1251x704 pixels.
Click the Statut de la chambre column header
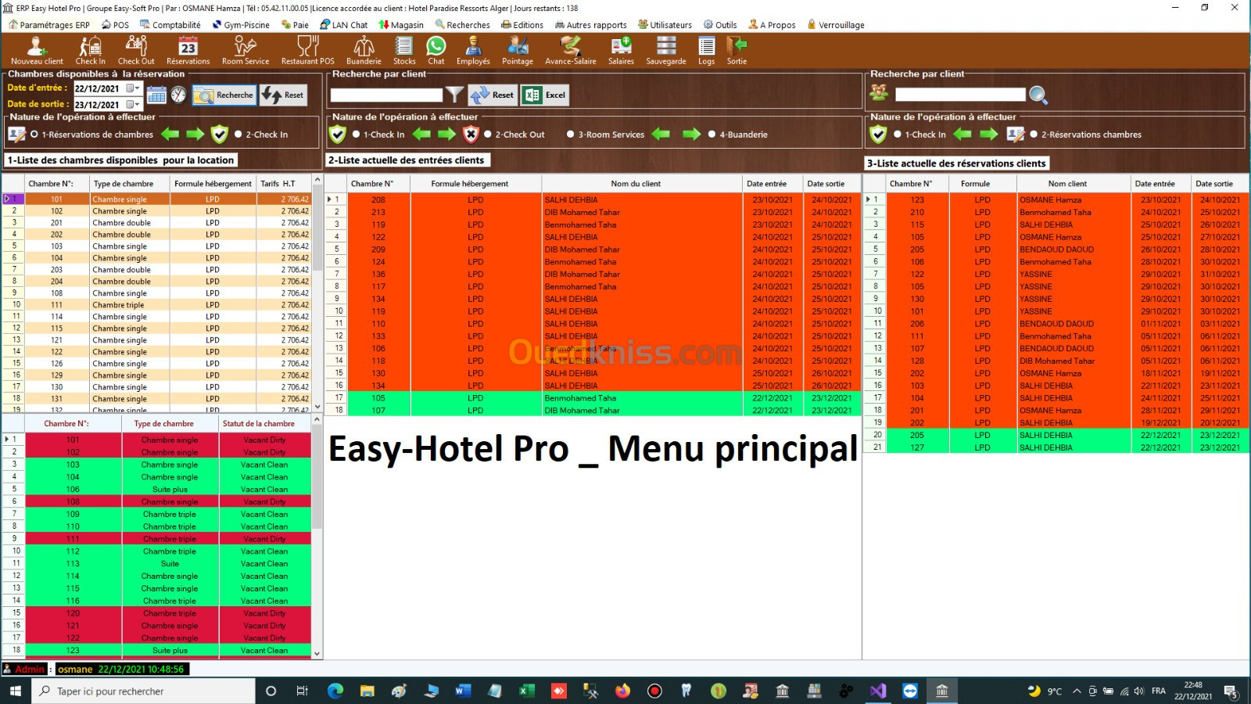(x=264, y=423)
